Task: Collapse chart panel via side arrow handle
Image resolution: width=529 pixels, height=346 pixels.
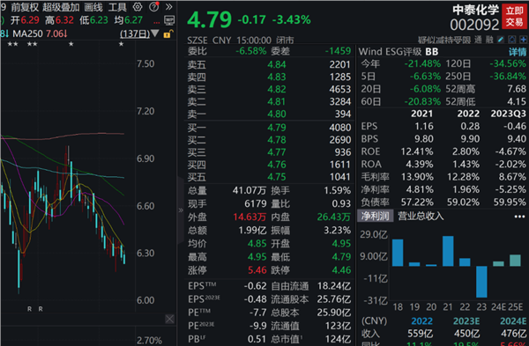Action: (x=181, y=210)
